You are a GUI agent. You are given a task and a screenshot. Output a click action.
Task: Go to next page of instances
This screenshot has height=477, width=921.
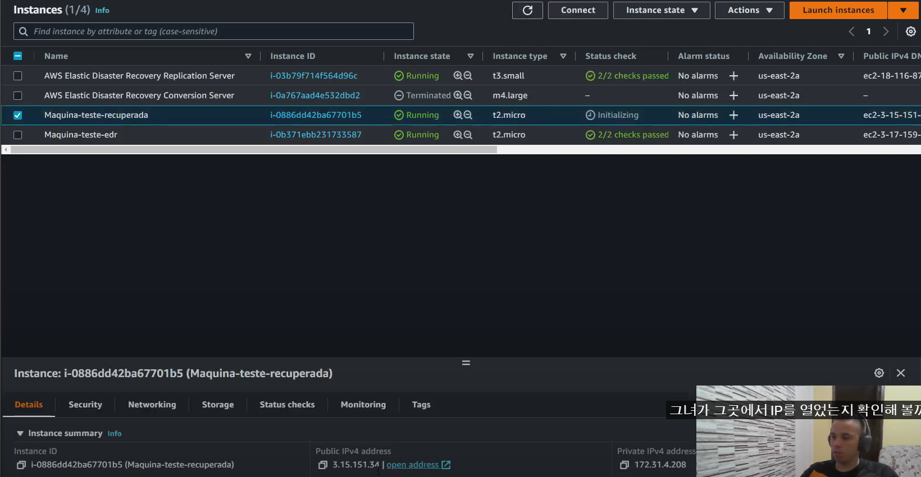tap(886, 31)
